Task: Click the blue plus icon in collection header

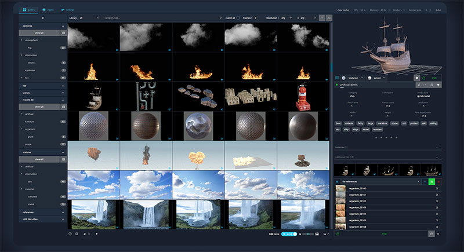Action: point(423,181)
